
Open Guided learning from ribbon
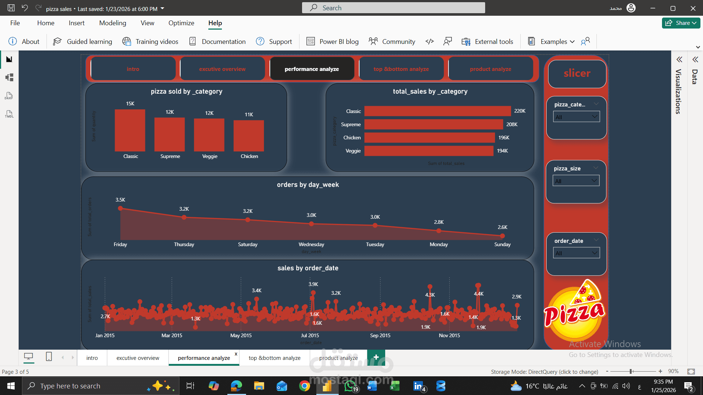(83, 41)
